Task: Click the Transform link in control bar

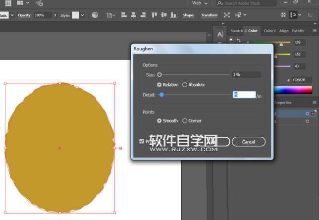Action: click(209, 15)
